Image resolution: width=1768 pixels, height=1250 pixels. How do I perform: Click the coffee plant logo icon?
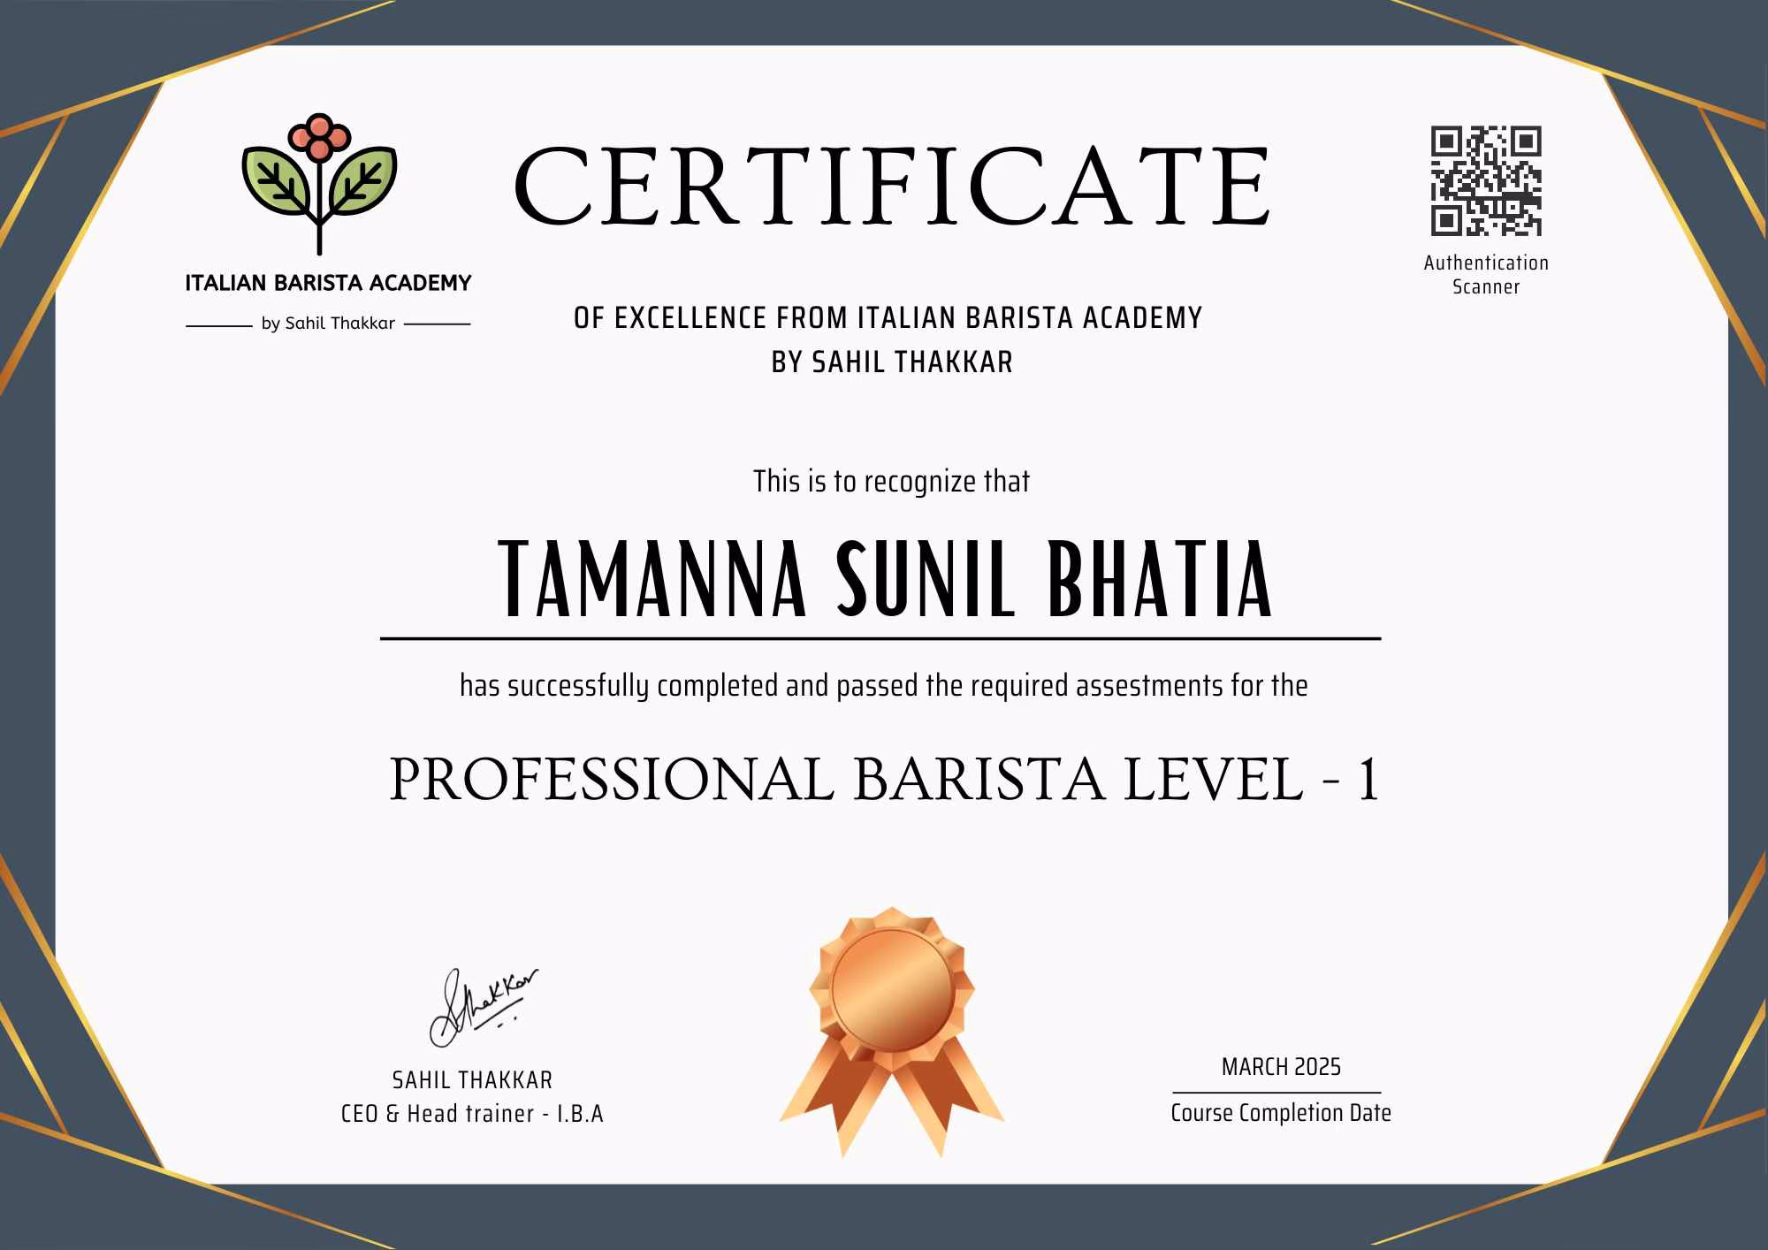click(319, 183)
